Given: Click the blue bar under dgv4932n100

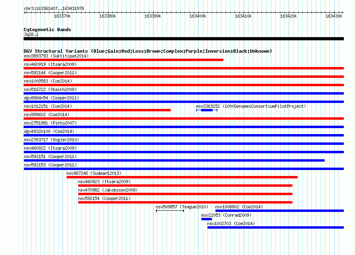Looking at the screenshot, I should tap(183, 135).
